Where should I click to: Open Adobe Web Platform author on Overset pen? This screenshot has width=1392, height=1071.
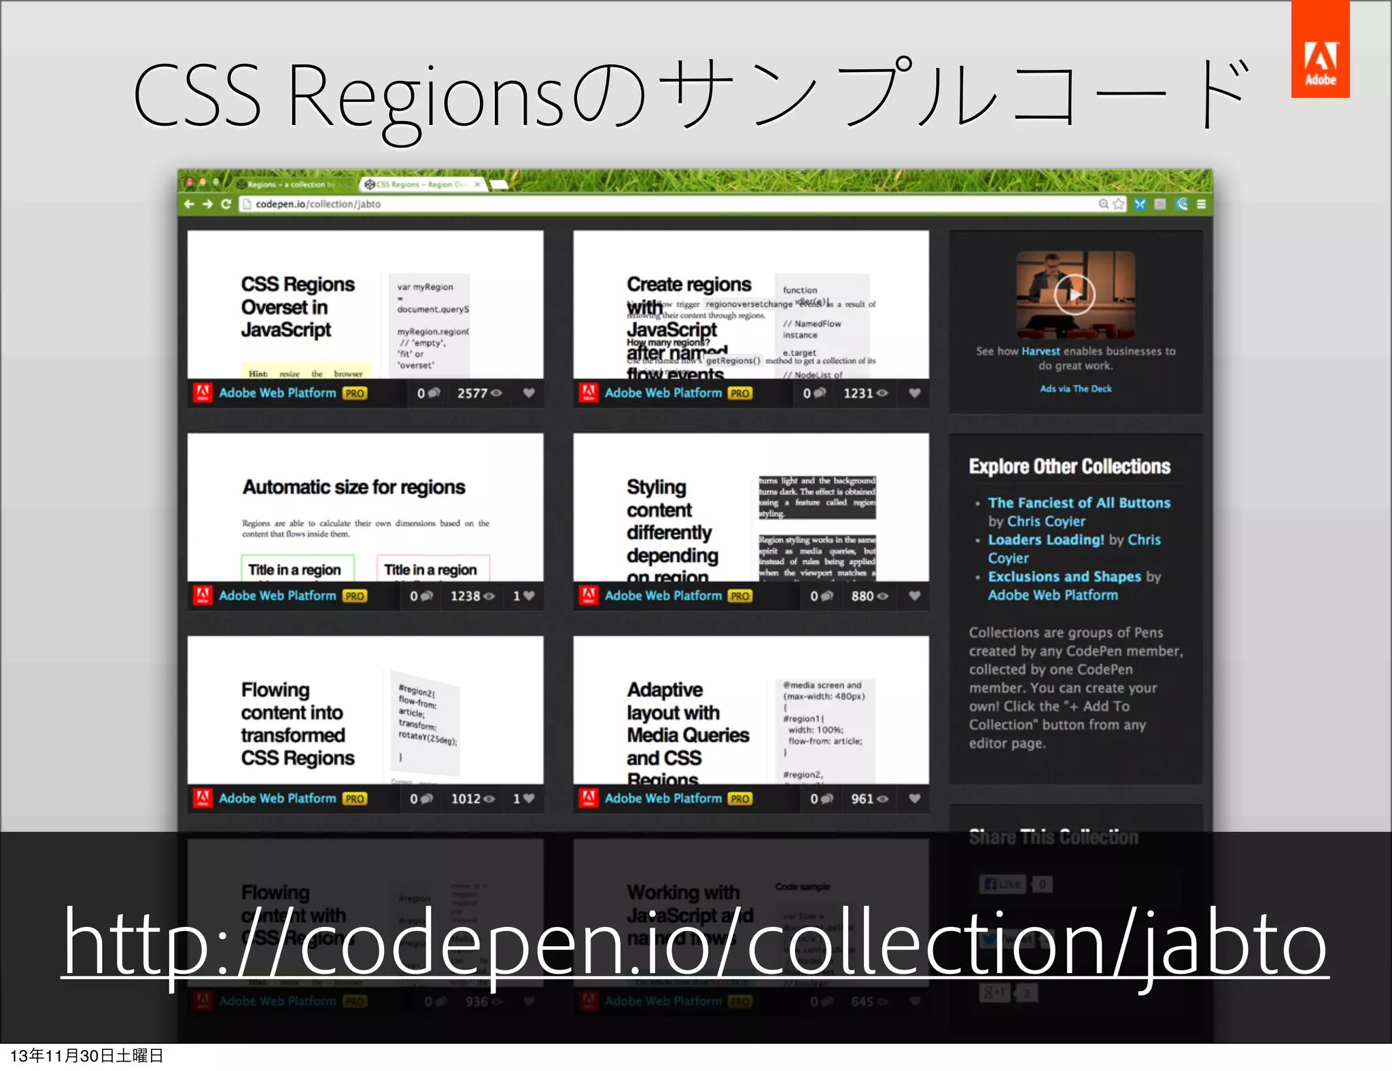277,393
